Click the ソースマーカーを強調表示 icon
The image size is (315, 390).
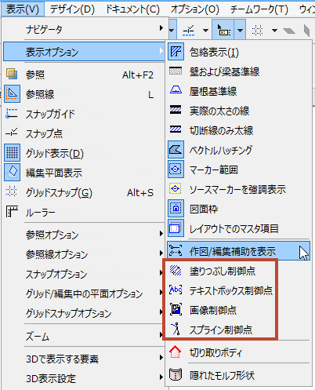pyautogui.click(x=176, y=188)
